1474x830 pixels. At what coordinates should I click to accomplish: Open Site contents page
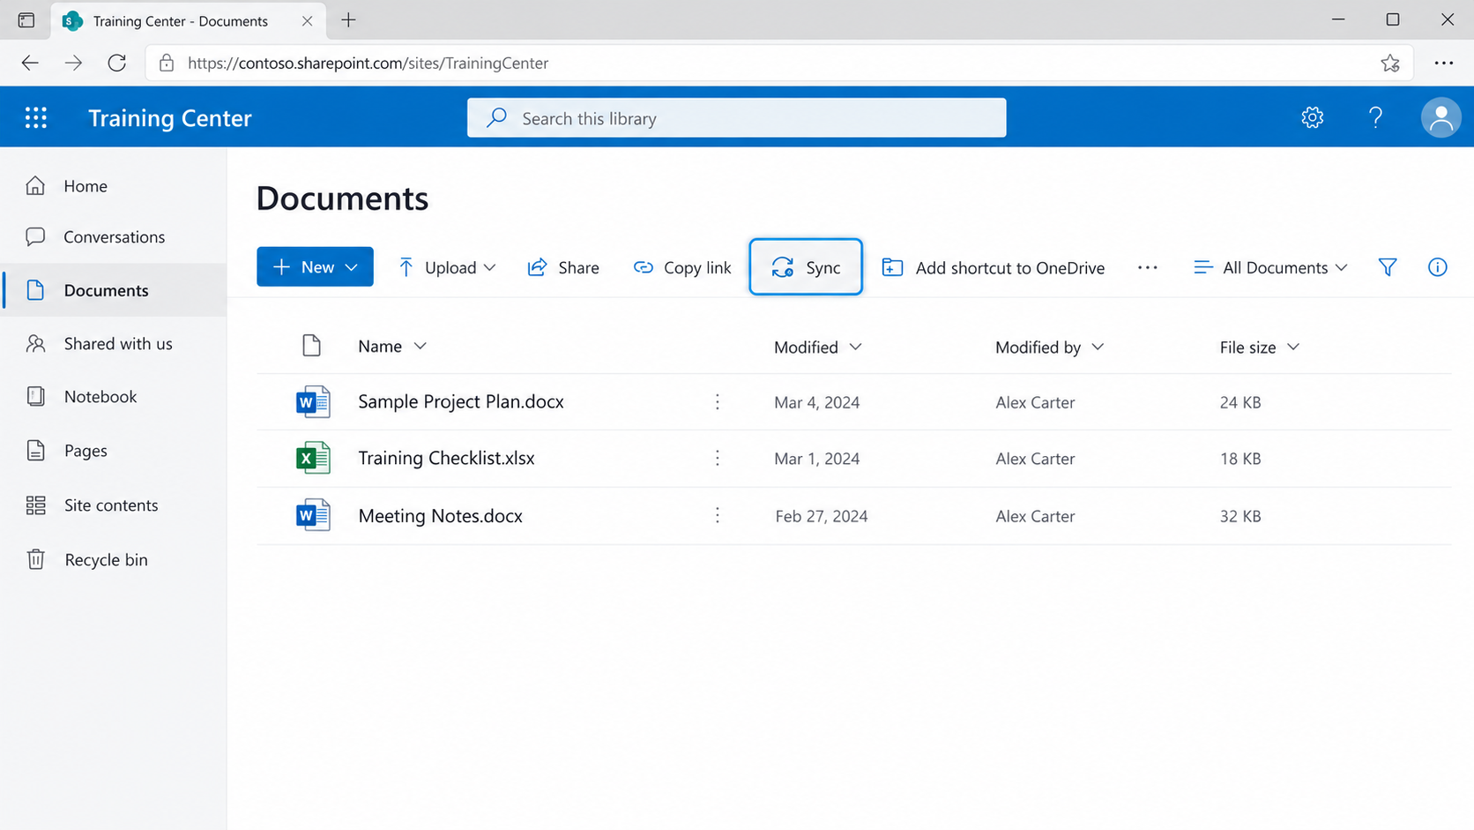point(114,505)
